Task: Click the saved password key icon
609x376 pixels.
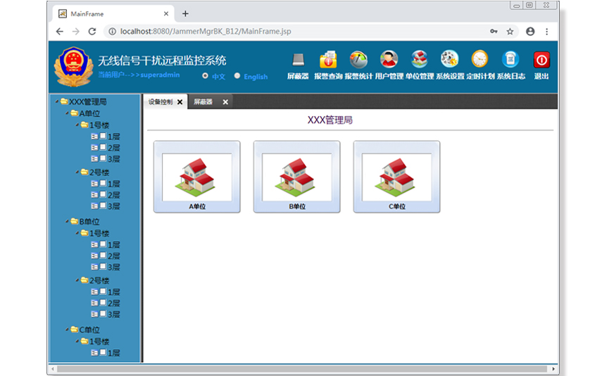Action: click(x=494, y=32)
